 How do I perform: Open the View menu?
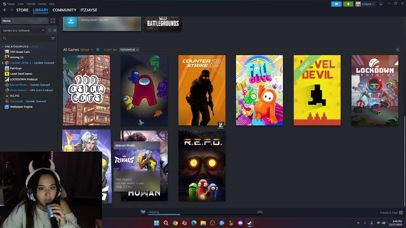(x=21, y=4)
